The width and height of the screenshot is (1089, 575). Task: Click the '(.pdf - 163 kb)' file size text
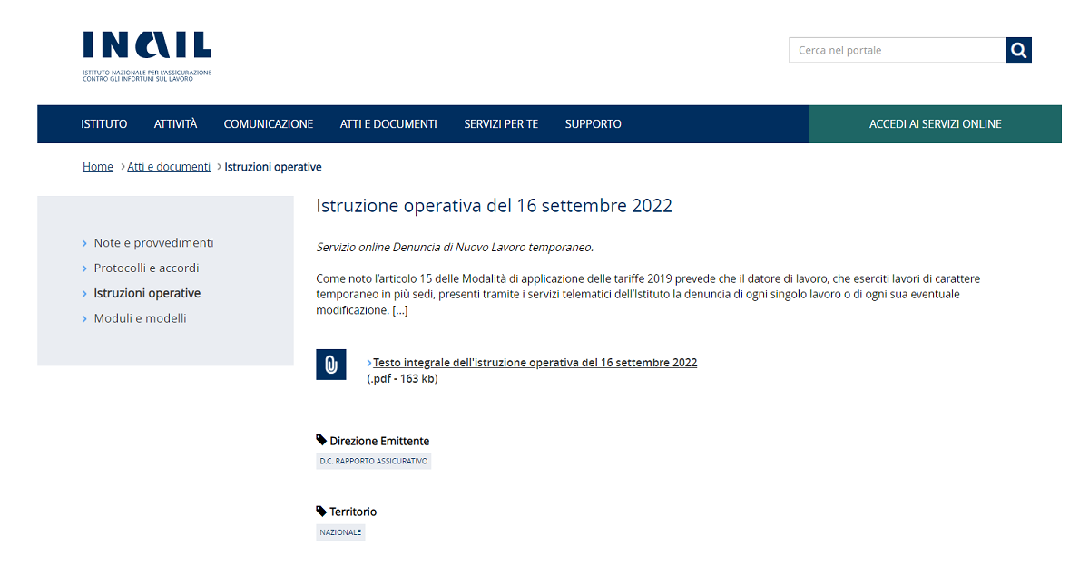[402, 379]
